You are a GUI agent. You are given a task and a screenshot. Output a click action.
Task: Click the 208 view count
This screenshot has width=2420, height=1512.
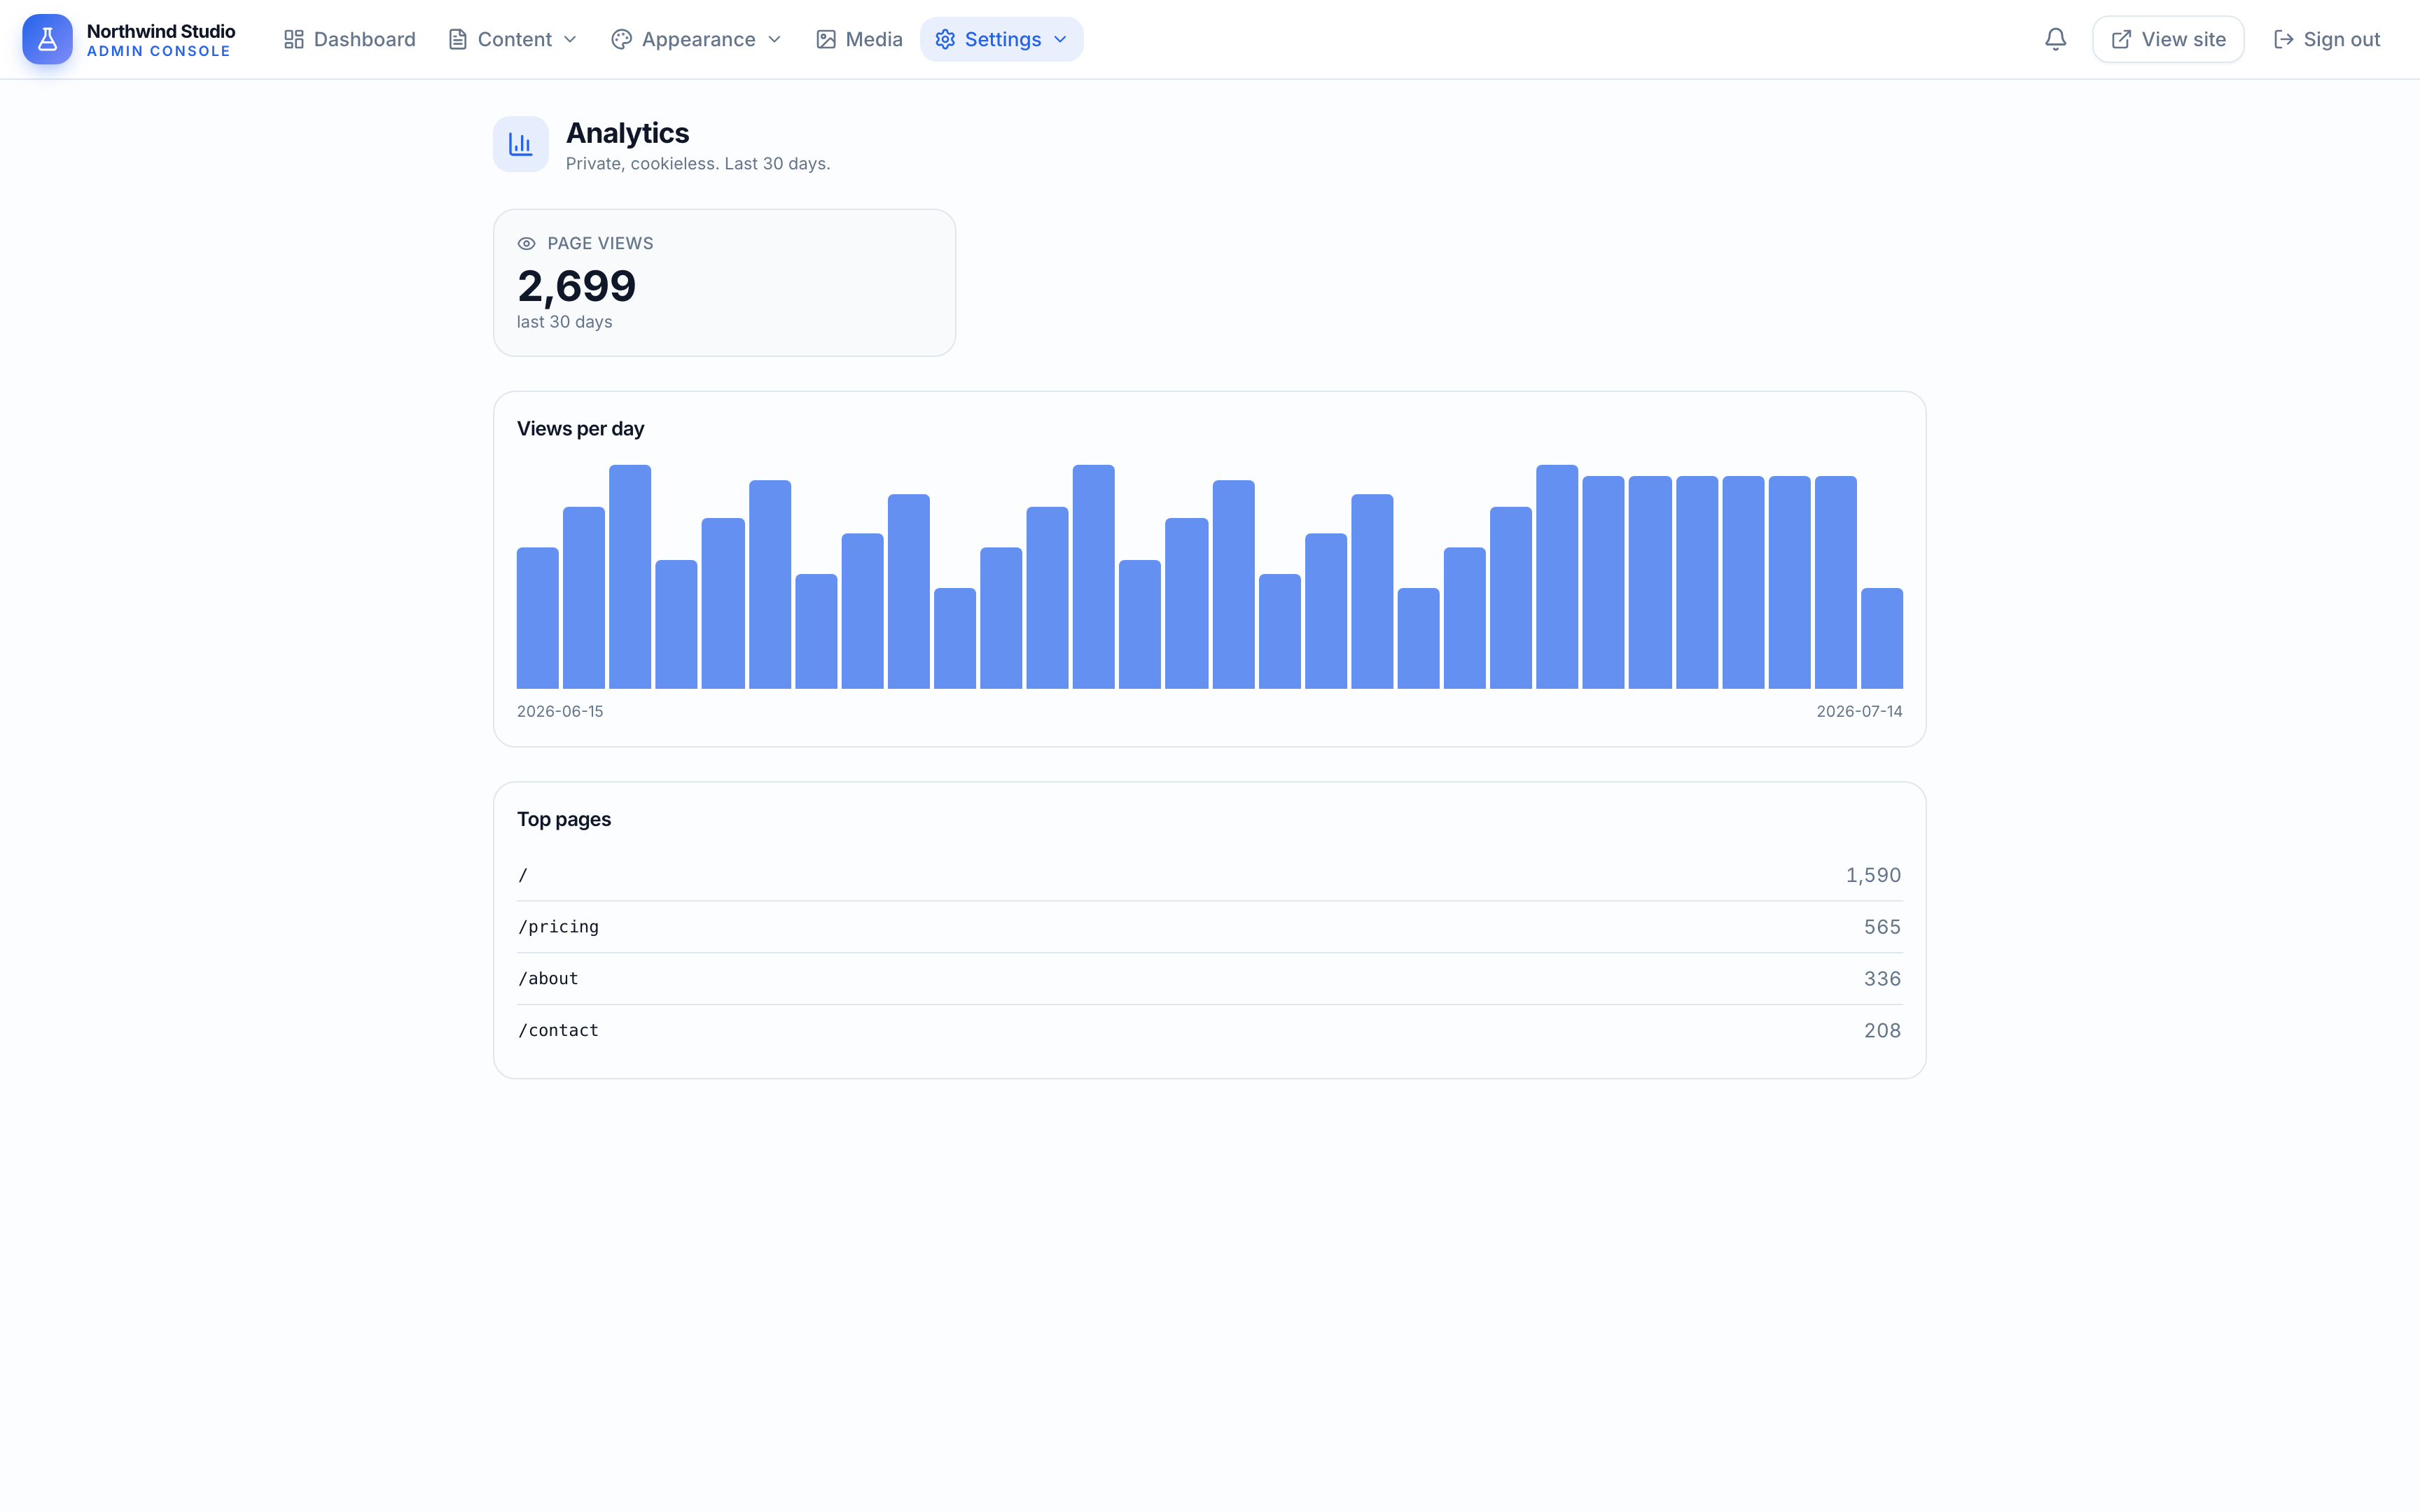[x=1882, y=1030]
